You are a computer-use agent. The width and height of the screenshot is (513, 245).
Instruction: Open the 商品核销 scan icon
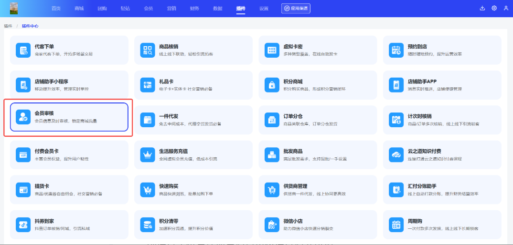tap(147, 50)
